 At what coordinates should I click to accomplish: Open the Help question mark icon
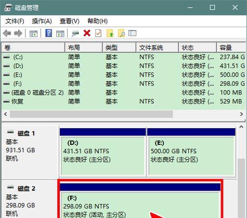click(x=49, y=33)
